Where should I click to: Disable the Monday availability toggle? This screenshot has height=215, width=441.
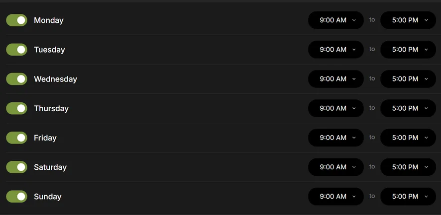(x=16, y=20)
